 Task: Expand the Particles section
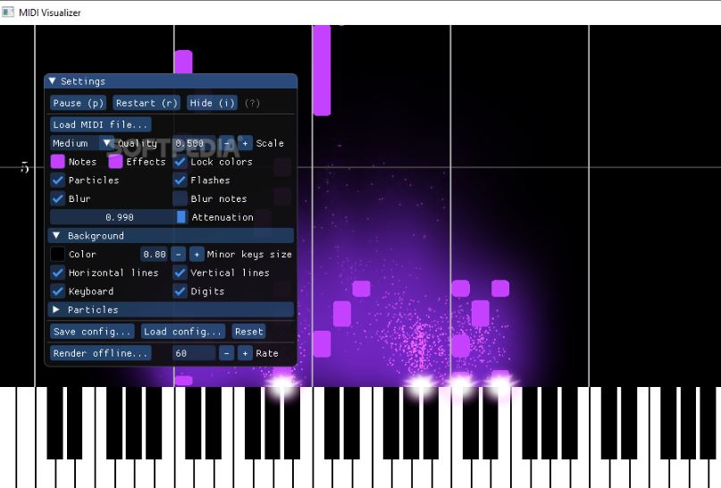171,309
